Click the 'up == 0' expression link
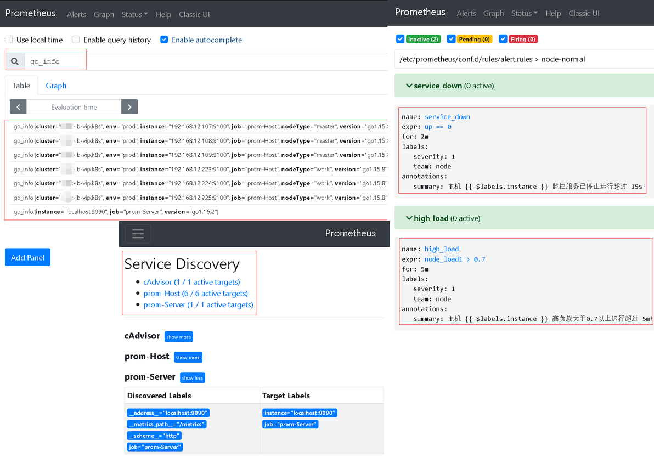The image size is (654, 457). (x=437, y=127)
